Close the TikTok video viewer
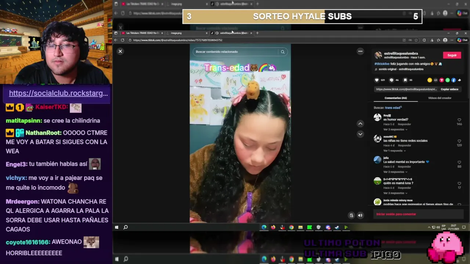The width and height of the screenshot is (470, 264). [x=120, y=51]
